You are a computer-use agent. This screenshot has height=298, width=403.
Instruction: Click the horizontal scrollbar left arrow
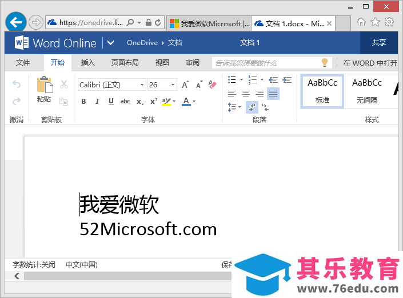[x=17, y=276]
